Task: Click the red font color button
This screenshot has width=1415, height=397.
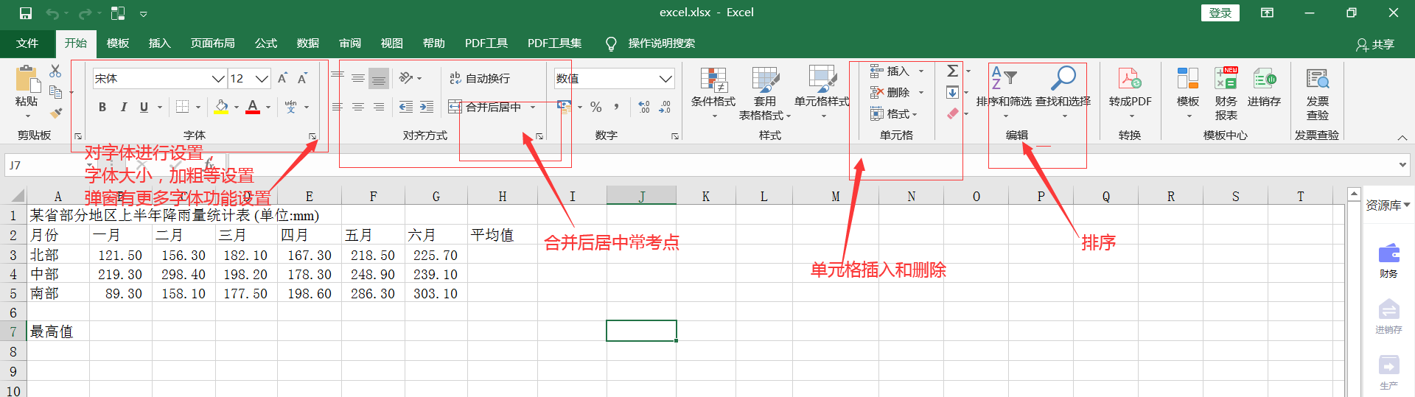Action: 253,107
